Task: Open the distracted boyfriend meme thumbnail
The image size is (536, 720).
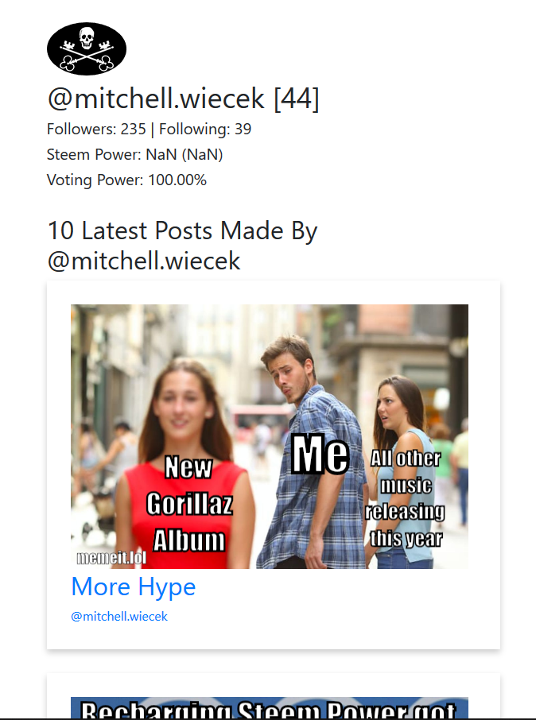Action: click(x=270, y=436)
